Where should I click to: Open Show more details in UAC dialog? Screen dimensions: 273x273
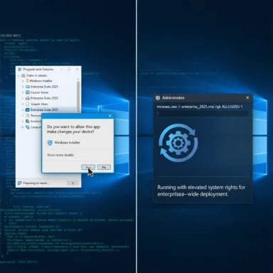(x=60, y=155)
